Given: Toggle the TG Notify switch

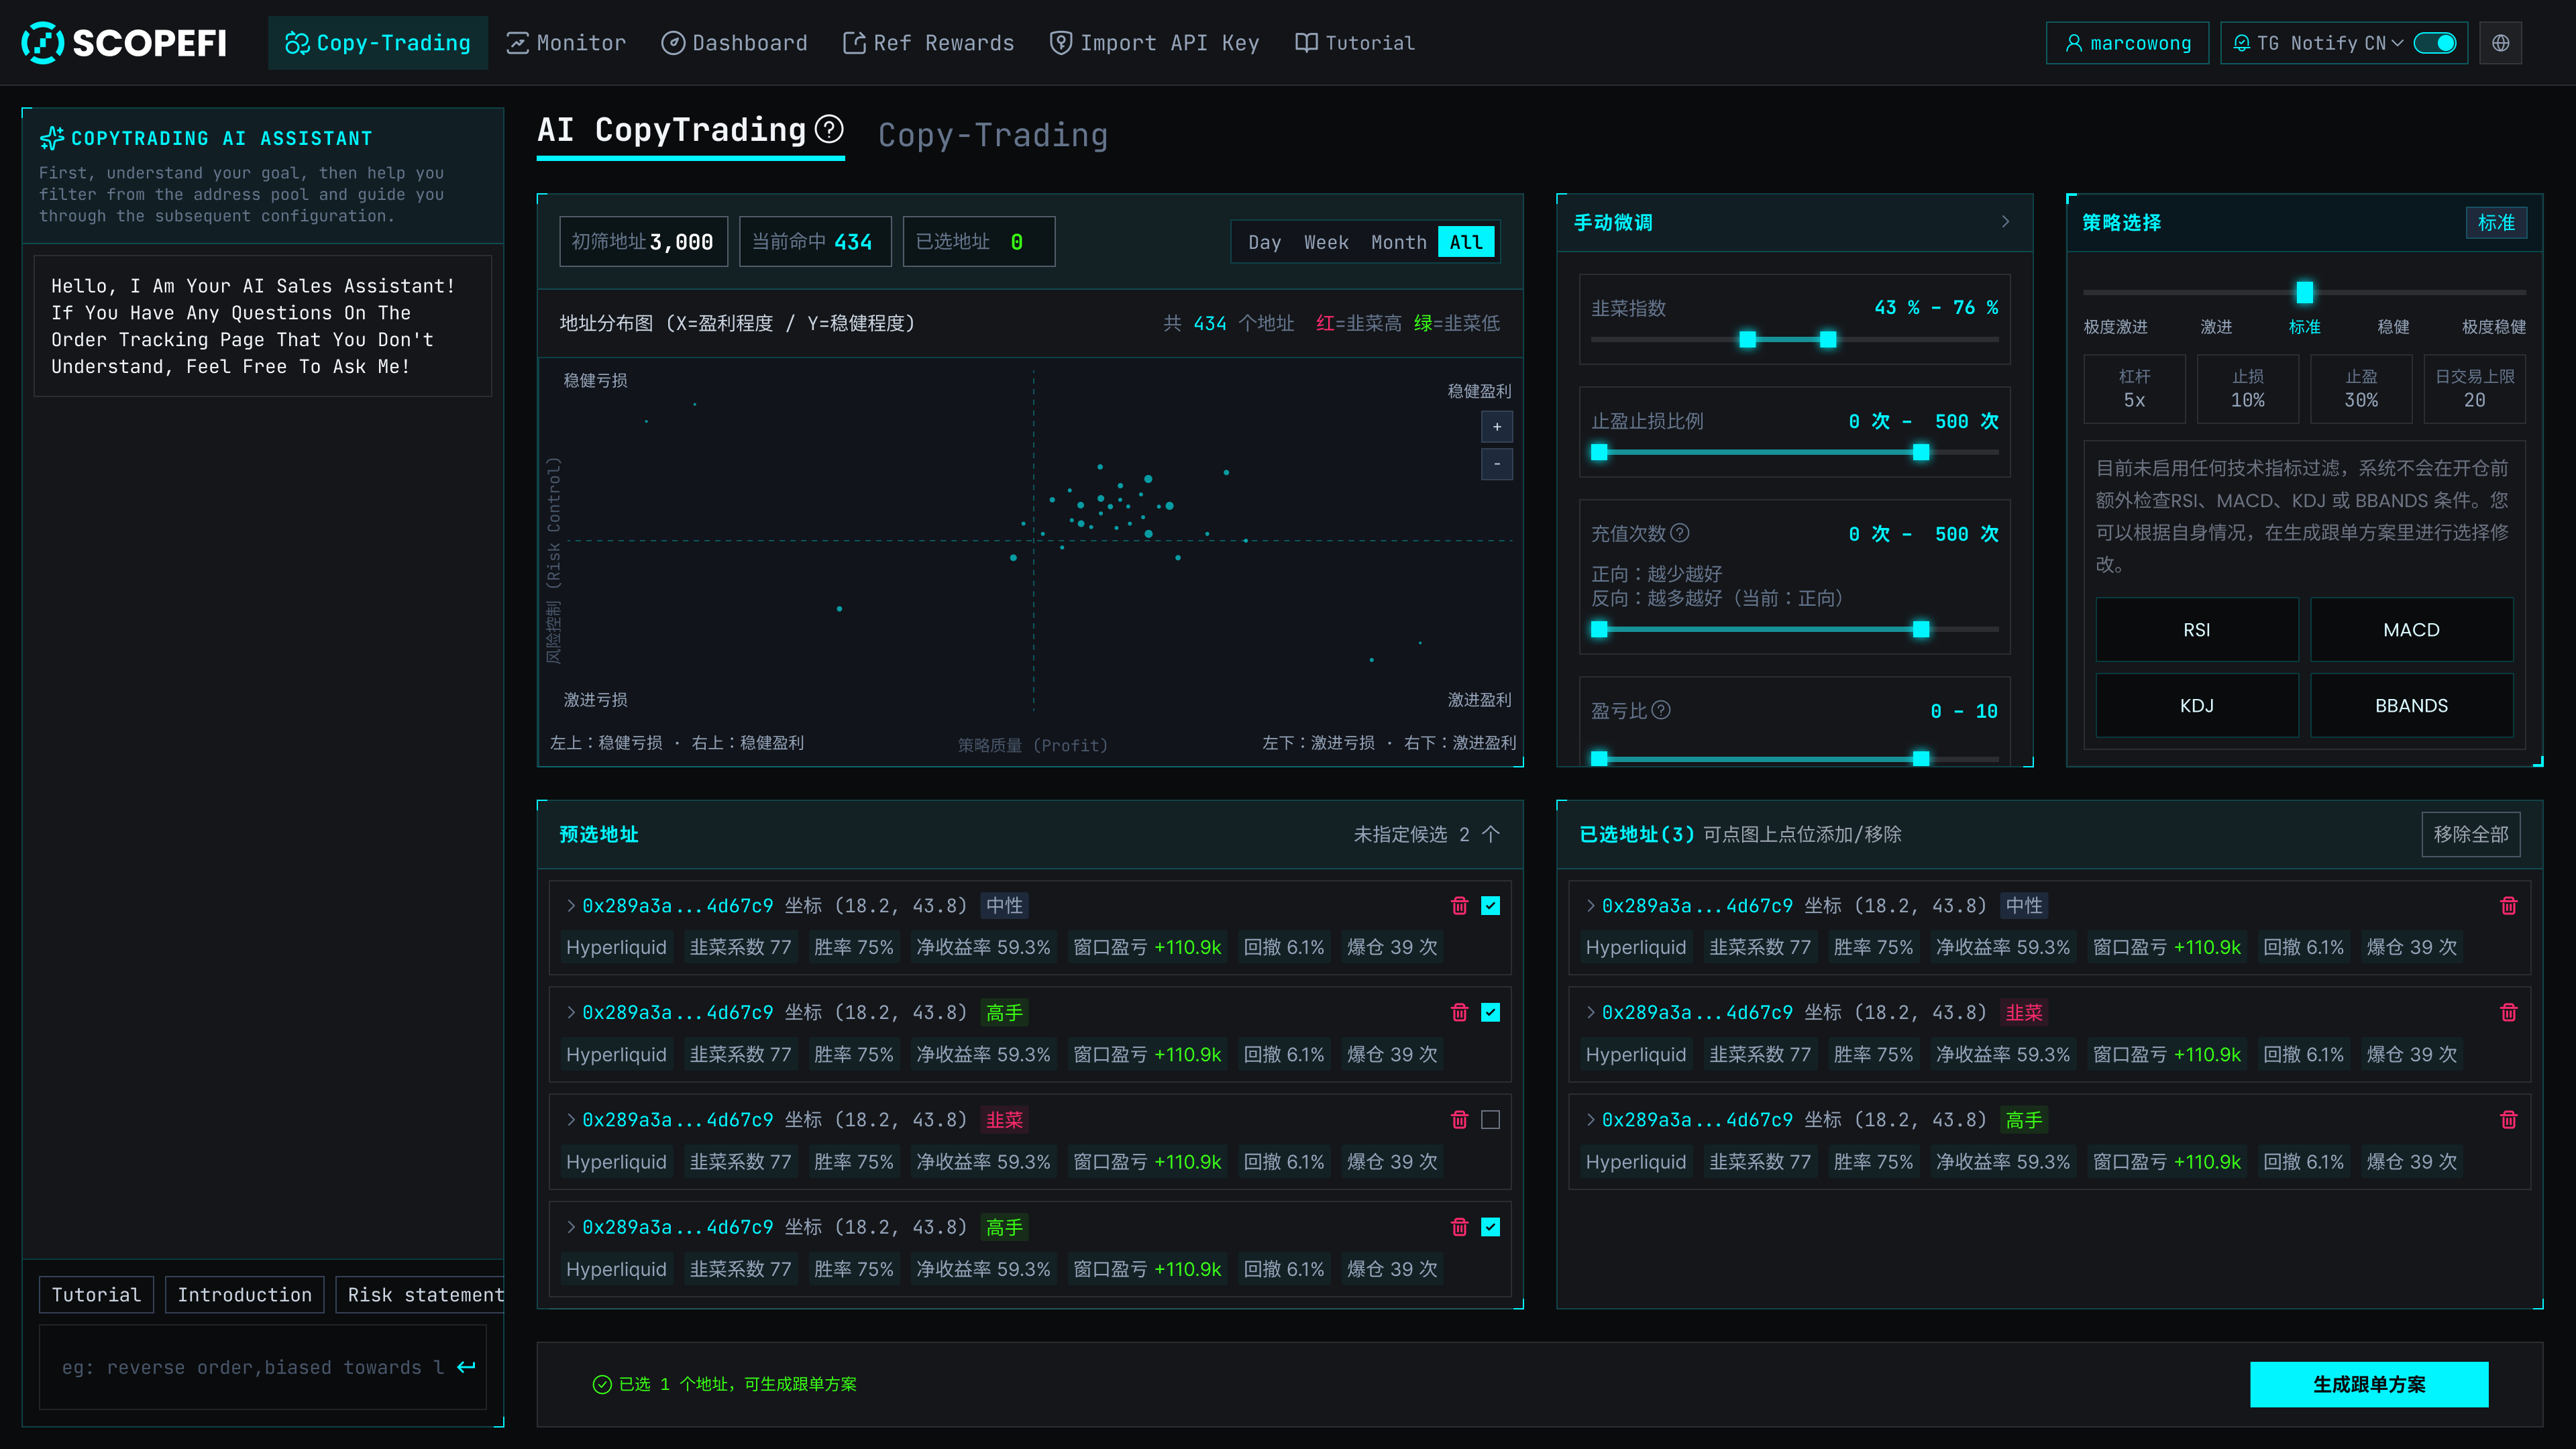Looking at the screenshot, I should [x=2434, y=43].
